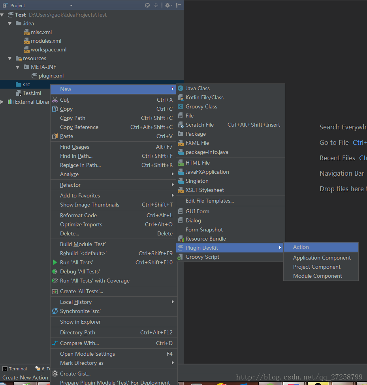Select Replace in Path... entry
Image resolution: width=367 pixels, height=385 pixels.
(x=114, y=165)
